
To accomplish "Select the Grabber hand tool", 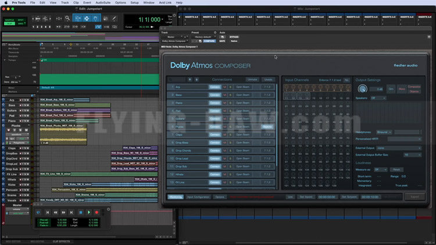I will pos(95,19).
